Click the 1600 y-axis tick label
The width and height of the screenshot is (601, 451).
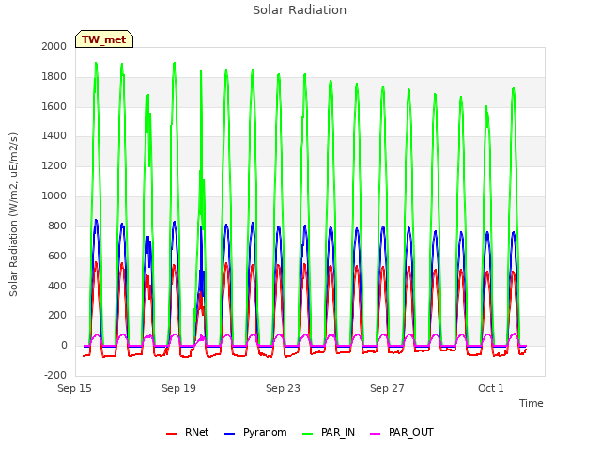(x=54, y=106)
